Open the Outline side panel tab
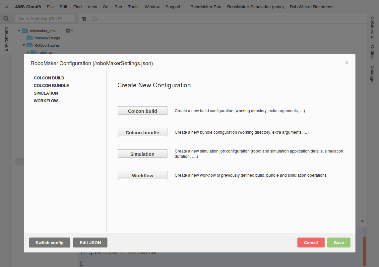The width and height of the screenshot is (379, 267). click(x=372, y=52)
